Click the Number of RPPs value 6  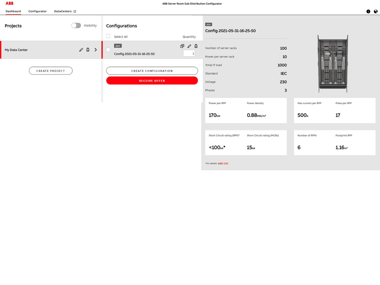tap(299, 147)
